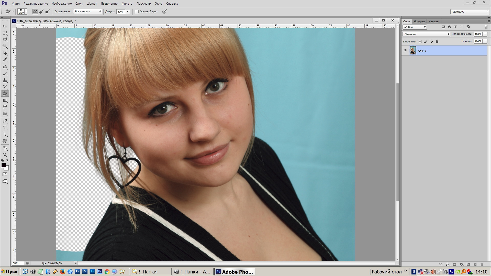Choose 'sampling once' eyedropper option icon
491x276 pixels.
click(41, 11)
